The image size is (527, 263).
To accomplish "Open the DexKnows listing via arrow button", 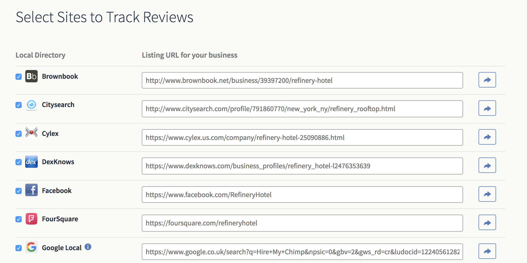I will [487, 165].
